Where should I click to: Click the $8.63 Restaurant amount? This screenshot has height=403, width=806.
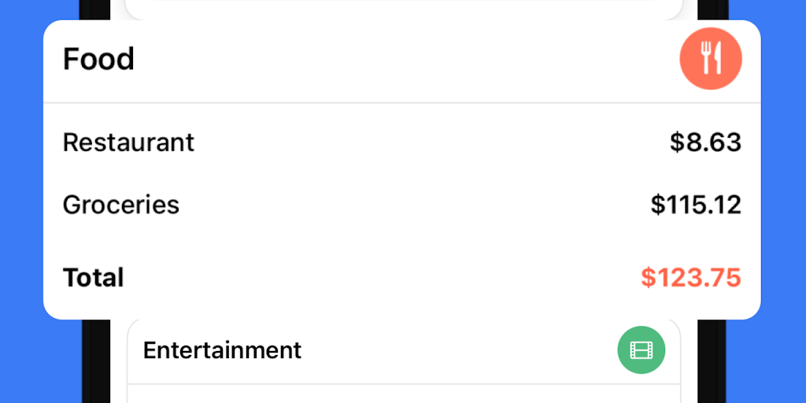click(x=705, y=142)
